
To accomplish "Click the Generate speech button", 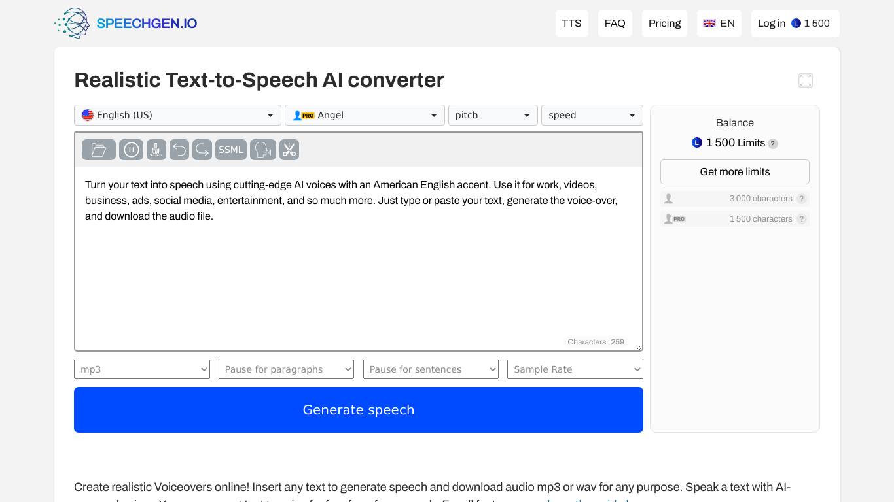I will [x=359, y=410].
